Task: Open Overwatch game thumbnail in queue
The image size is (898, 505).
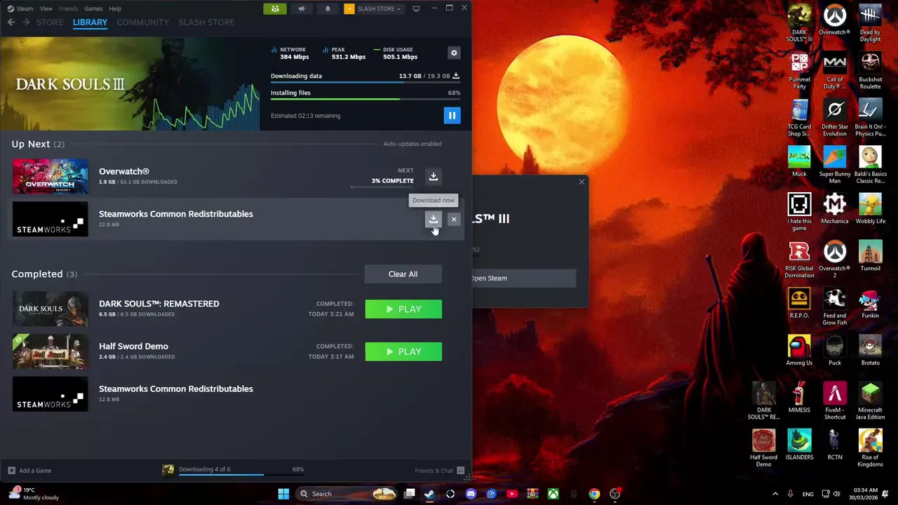Action: pyautogui.click(x=51, y=177)
